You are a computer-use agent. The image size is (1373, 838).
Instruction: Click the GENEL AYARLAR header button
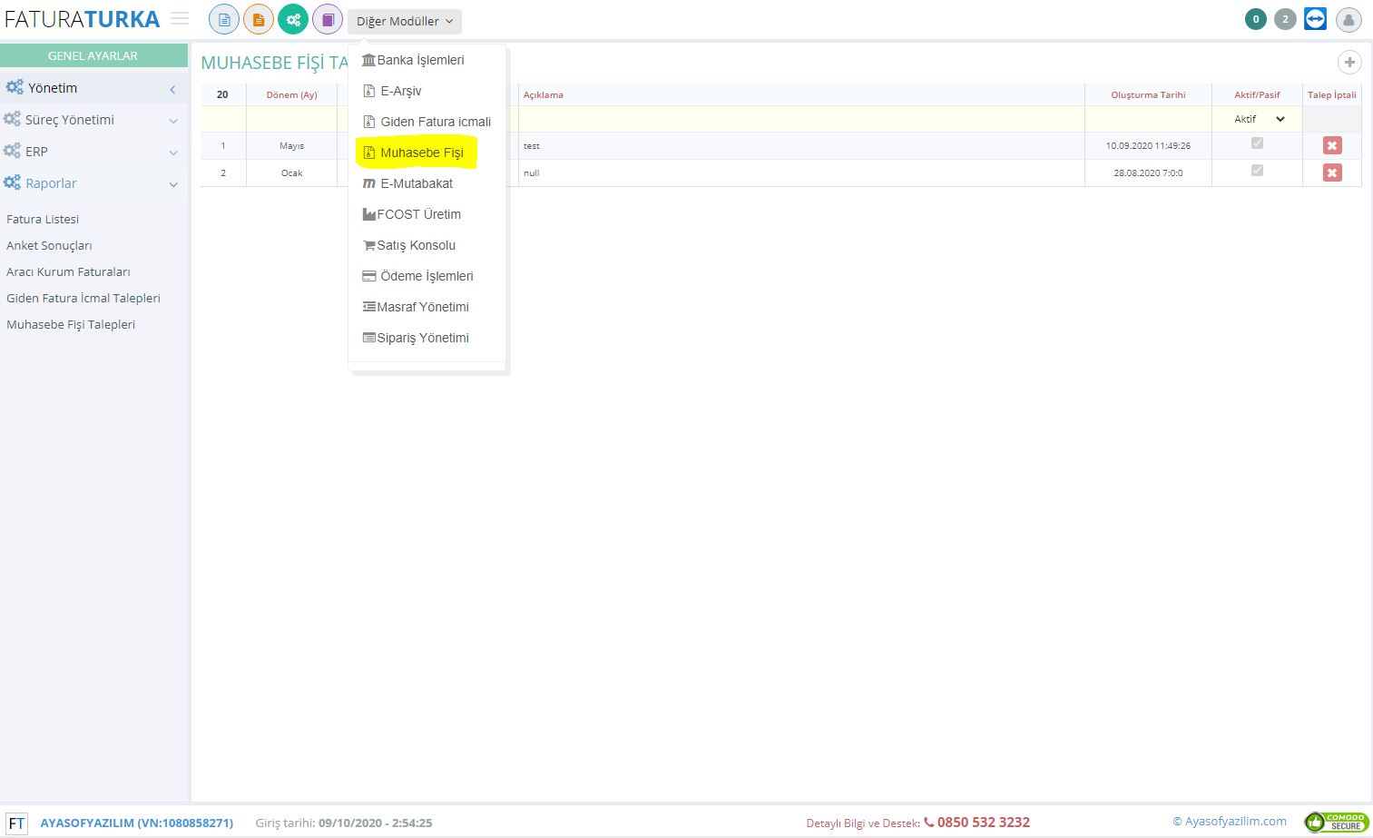[x=93, y=55]
